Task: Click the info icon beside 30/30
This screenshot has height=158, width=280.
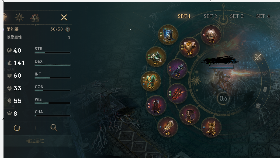Action: point(68,29)
